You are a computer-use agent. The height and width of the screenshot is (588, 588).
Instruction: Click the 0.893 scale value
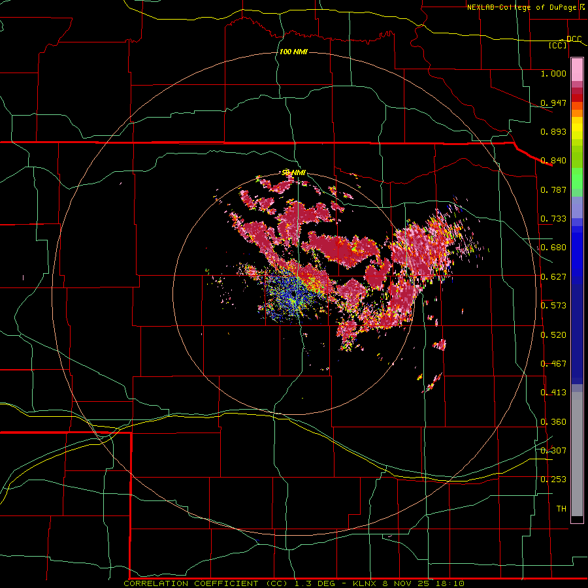coord(553,131)
